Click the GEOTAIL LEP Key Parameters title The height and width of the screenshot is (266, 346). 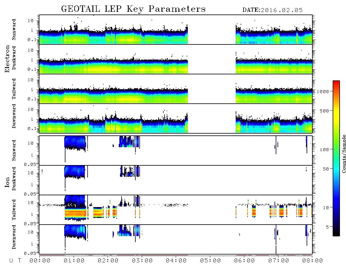click(133, 9)
